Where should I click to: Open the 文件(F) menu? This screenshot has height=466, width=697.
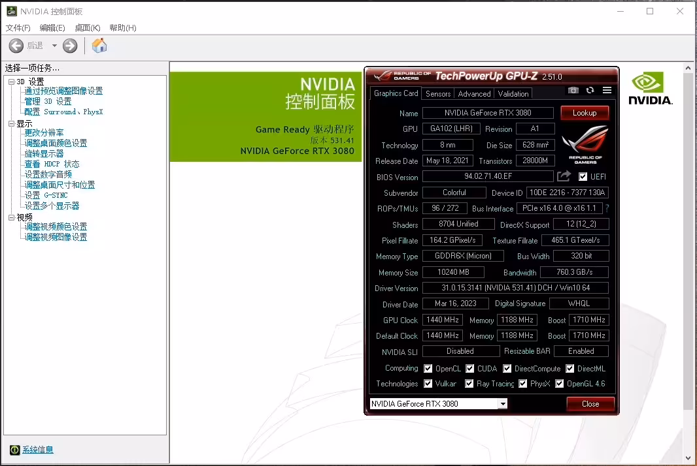18,28
